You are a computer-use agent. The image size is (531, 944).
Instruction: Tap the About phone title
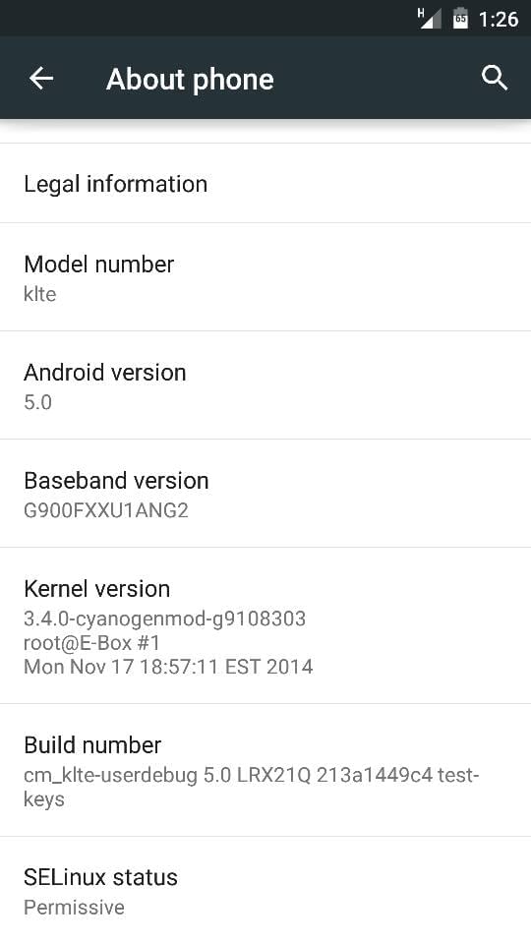pos(190,80)
